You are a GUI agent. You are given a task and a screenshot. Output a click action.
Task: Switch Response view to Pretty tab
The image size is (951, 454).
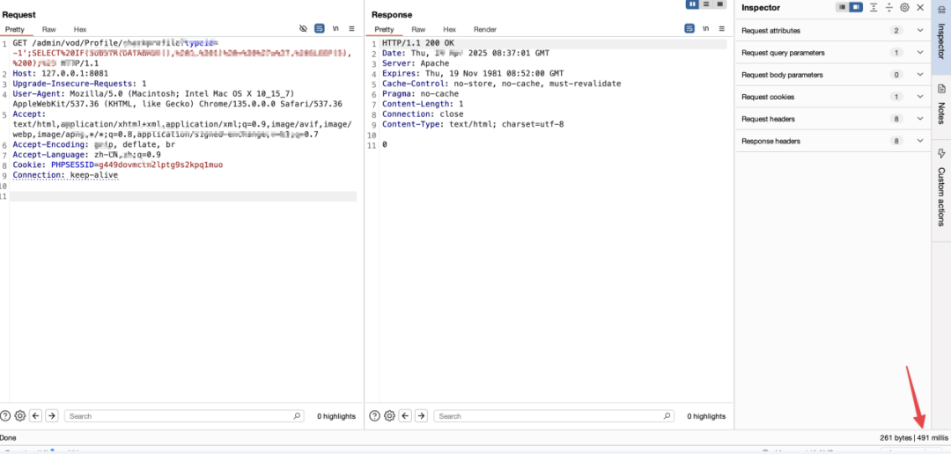tap(384, 29)
